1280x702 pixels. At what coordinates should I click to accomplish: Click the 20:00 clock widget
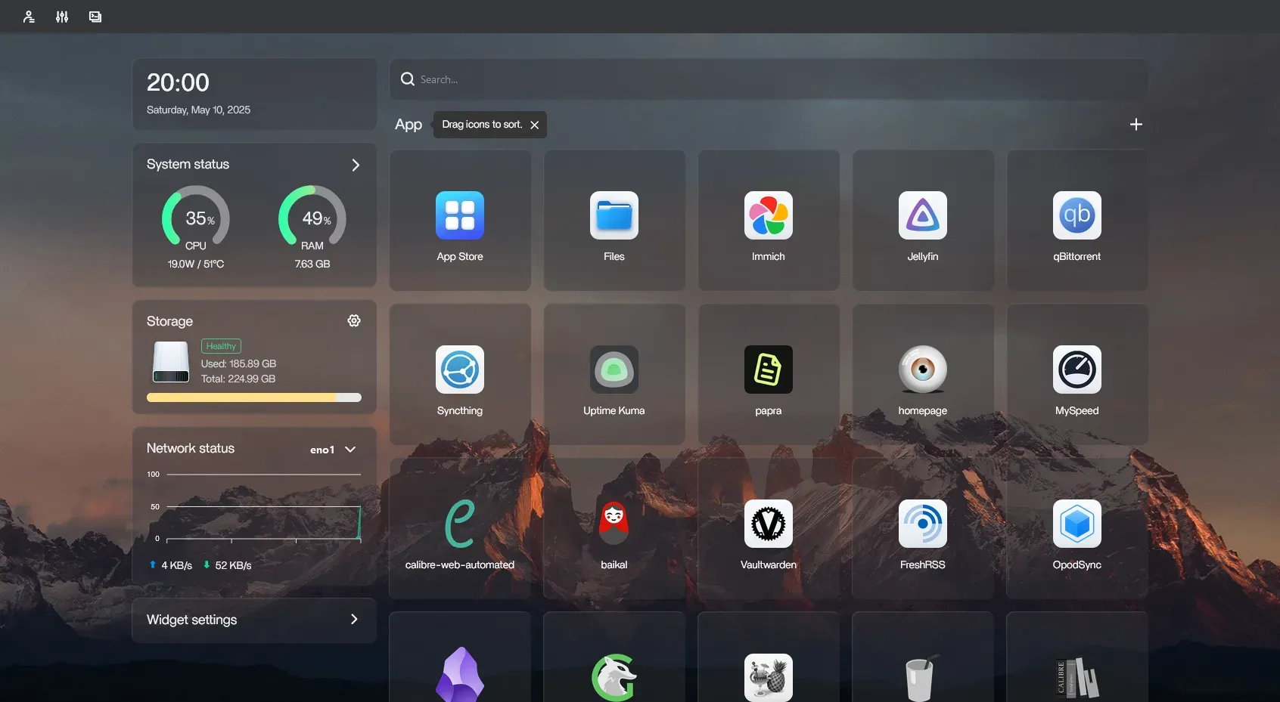(x=178, y=82)
